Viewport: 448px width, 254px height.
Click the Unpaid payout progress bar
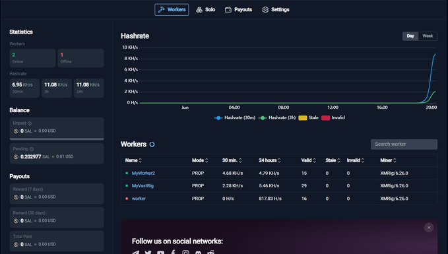coord(57,139)
